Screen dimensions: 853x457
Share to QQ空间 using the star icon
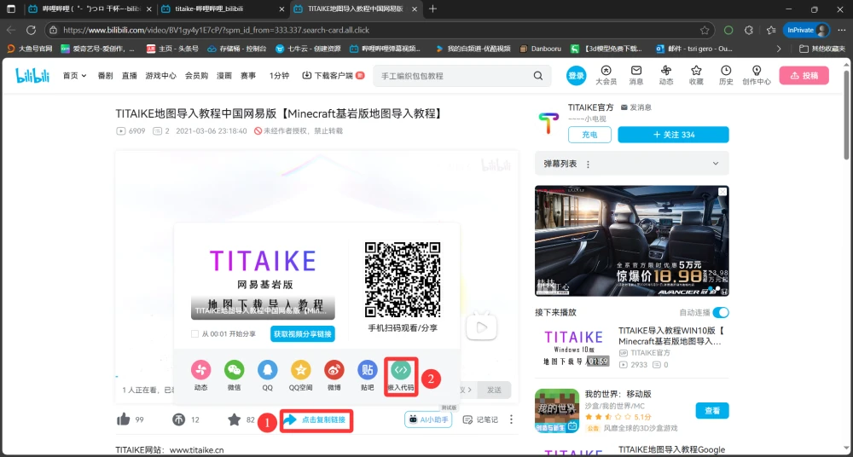pyautogui.click(x=300, y=370)
